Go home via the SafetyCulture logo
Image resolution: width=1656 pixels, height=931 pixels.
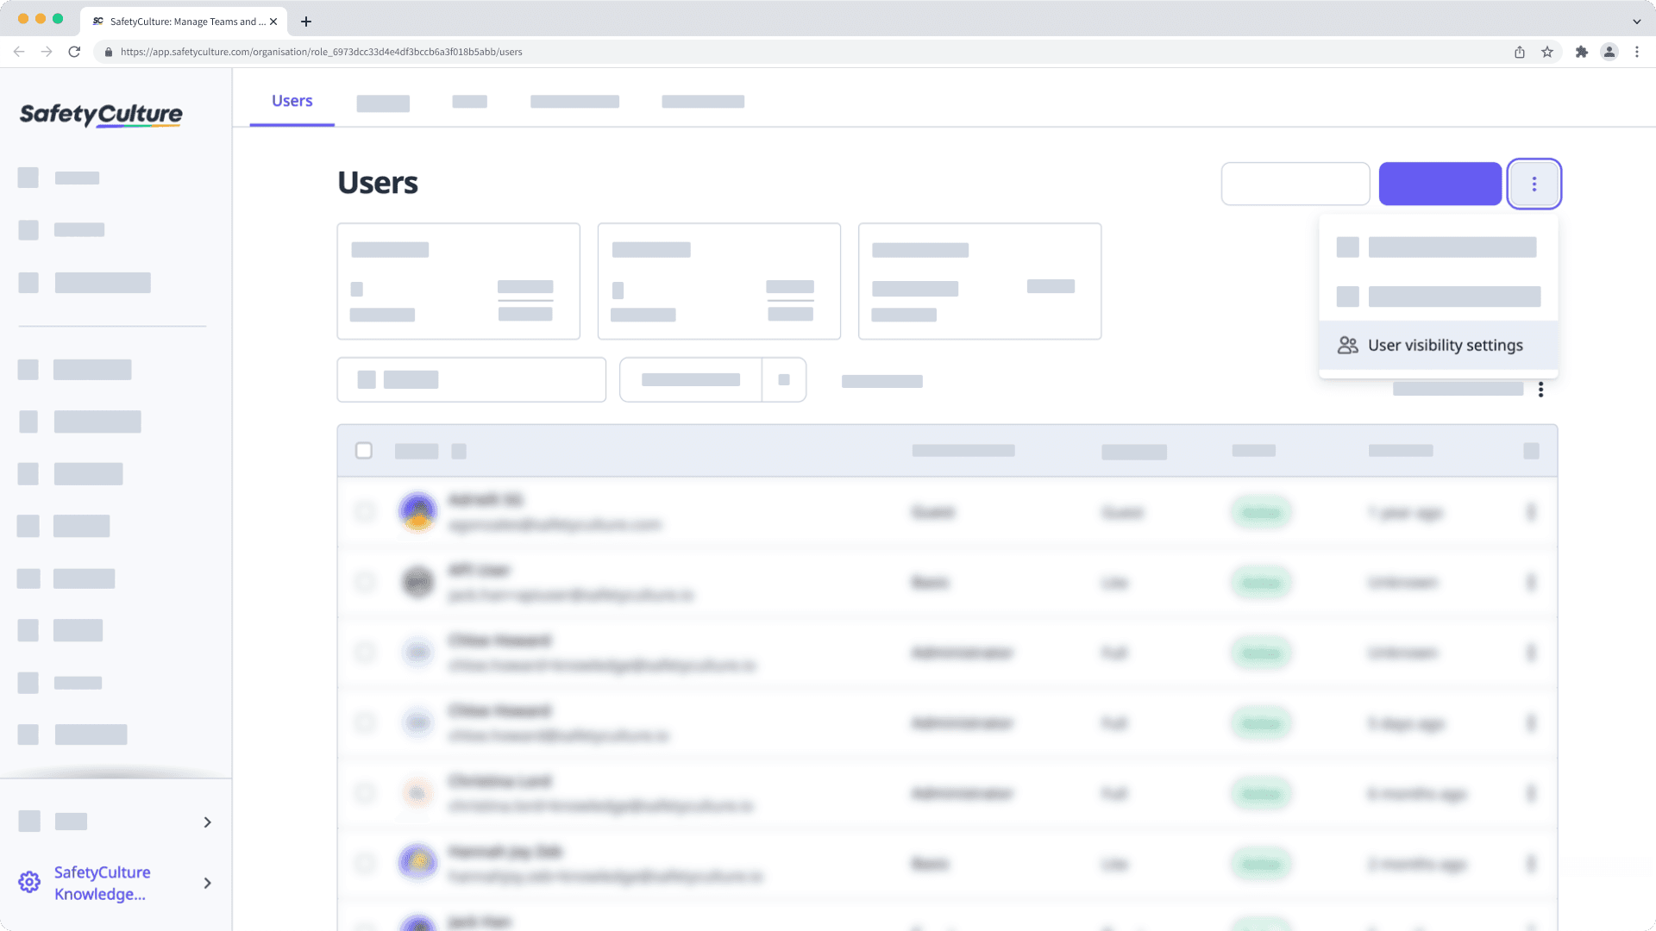coord(101,115)
